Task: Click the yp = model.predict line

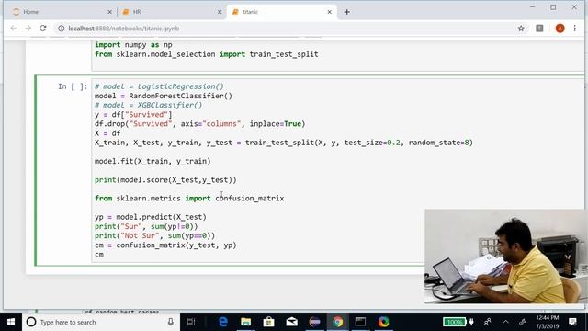Action: coord(151,217)
